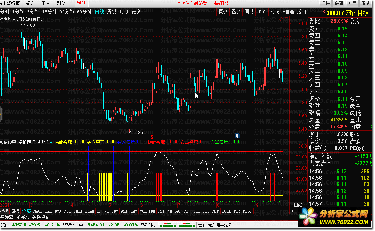
Task: Select the 15分钟 period
Action: (x=49, y=12)
